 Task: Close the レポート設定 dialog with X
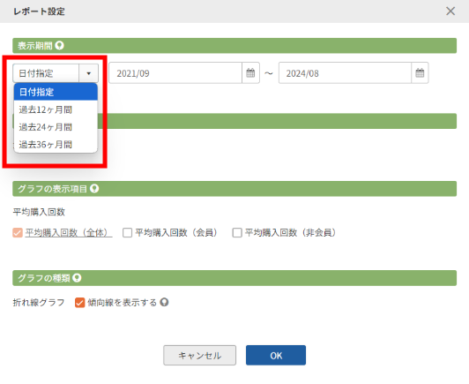pyautogui.click(x=450, y=11)
